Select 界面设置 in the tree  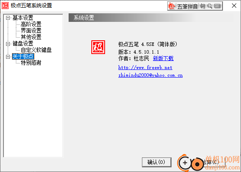pos(31,30)
